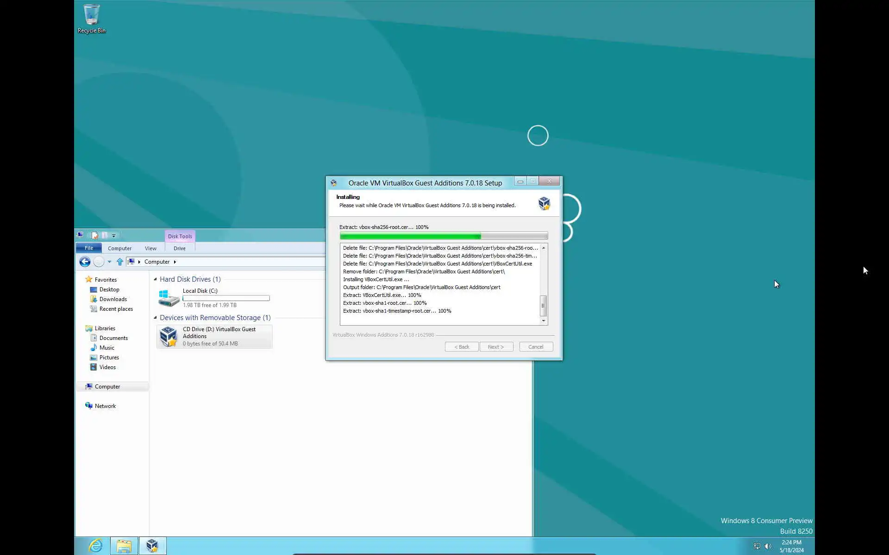Screen dimensions: 889x555
Task: Select Downloads in the Favorites pane
Action: click(113, 299)
